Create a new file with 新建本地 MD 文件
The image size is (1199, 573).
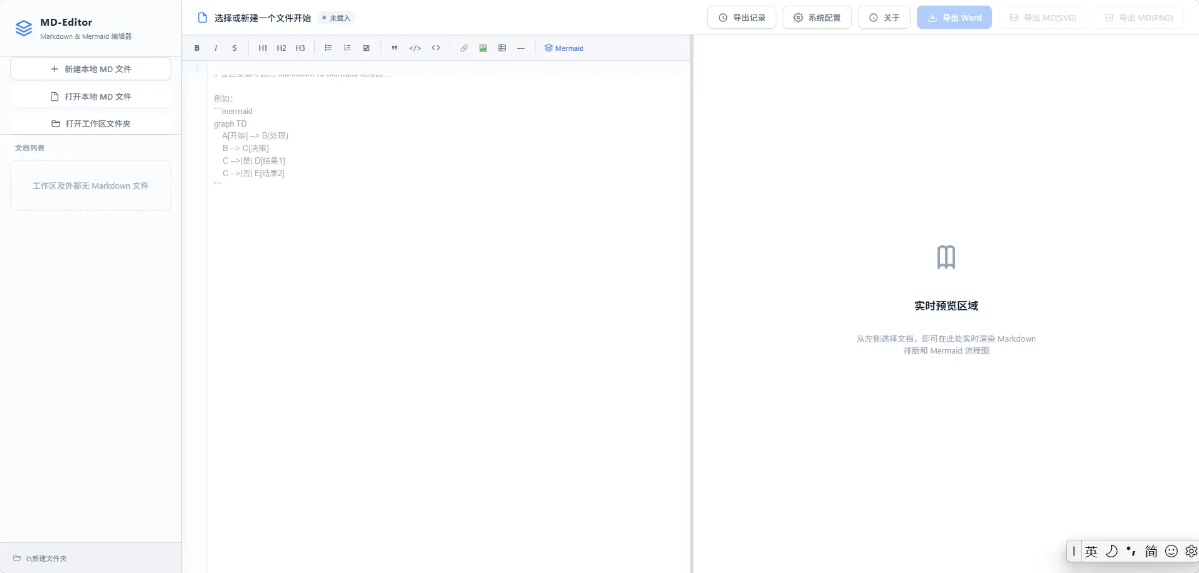click(x=91, y=69)
